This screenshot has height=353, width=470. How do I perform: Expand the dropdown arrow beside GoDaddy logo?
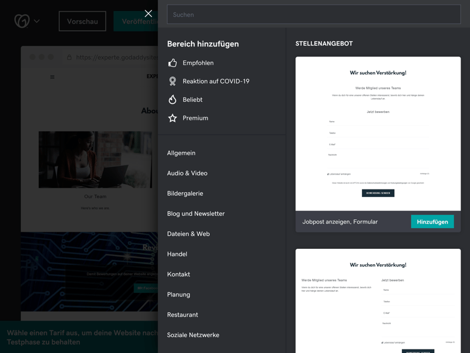click(x=37, y=21)
